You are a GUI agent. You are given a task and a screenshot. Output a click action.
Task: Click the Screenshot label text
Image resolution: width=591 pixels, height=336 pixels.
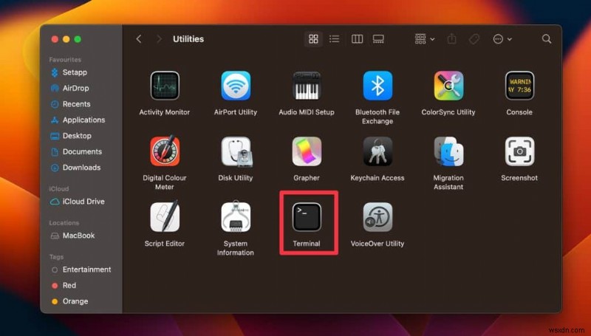(519, 178)
